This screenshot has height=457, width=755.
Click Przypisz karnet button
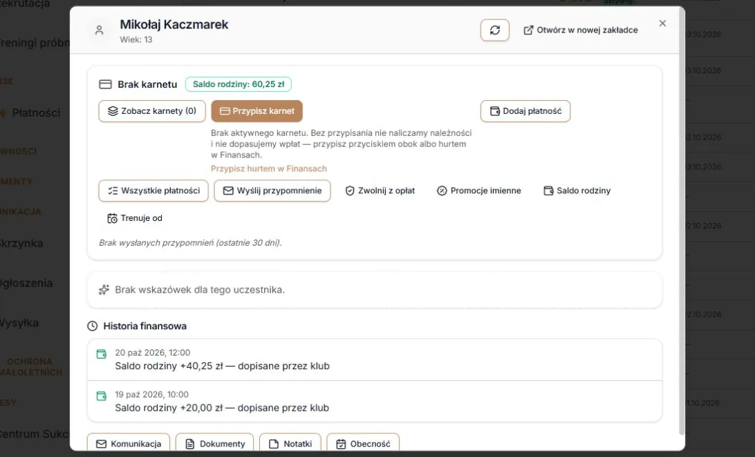click(257, 111)
